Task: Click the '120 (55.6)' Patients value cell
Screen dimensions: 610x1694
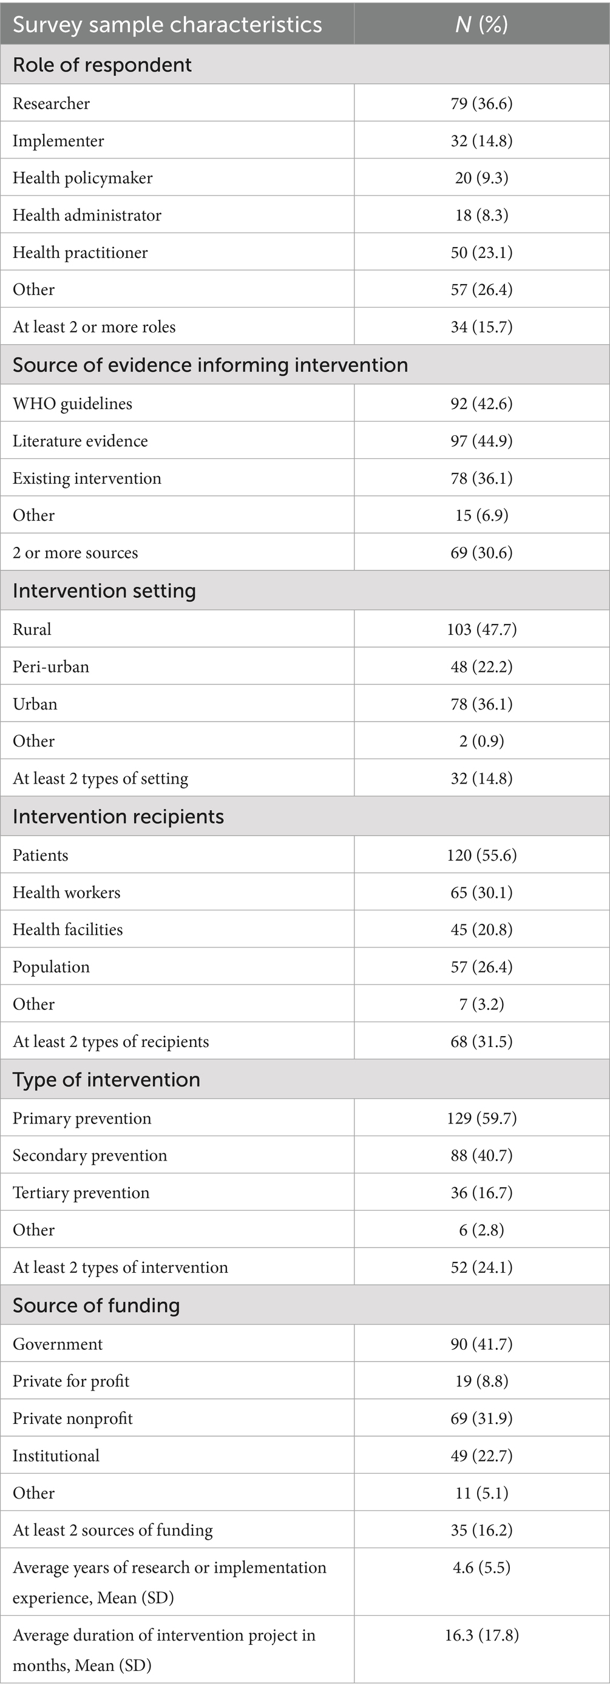Action: (x=481, y=855)
